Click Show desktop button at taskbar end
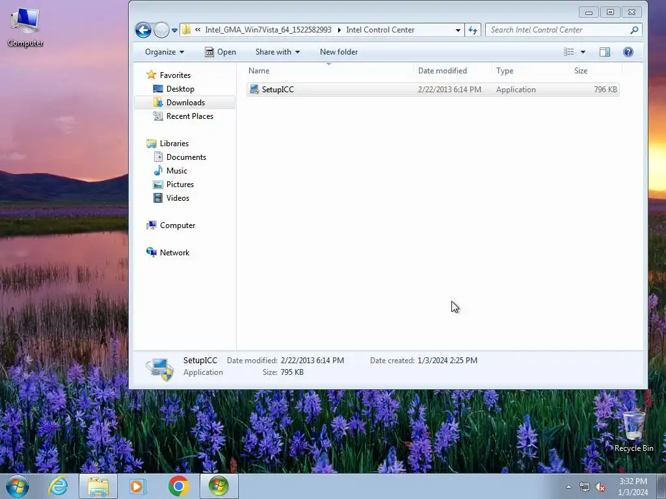This screenshot has height=499, width=666. pos(661,486)
